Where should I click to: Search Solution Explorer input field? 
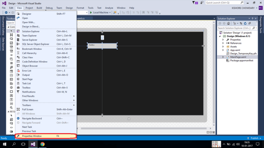pyautogui.click(x=237, y=28)
